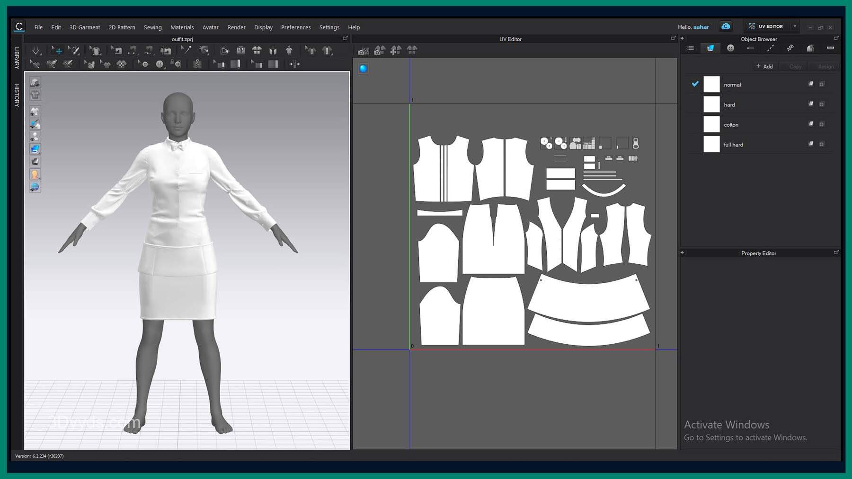Viewport: 852px width, 479px height.
Task: Click the Simulate arrow icon in toolbar
Action: coord(35,51)
